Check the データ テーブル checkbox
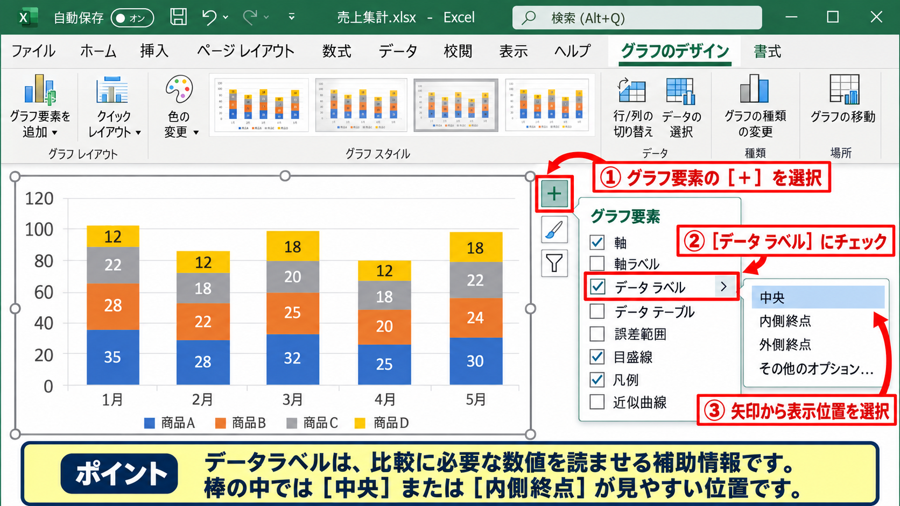Screen dimensions: 900x506 tap(597, 311)
